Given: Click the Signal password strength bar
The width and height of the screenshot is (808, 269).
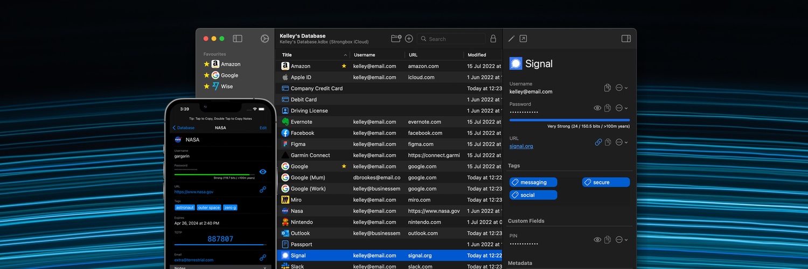Looking at the screenshot, I should pyautogui.click(x=569, y=120).
